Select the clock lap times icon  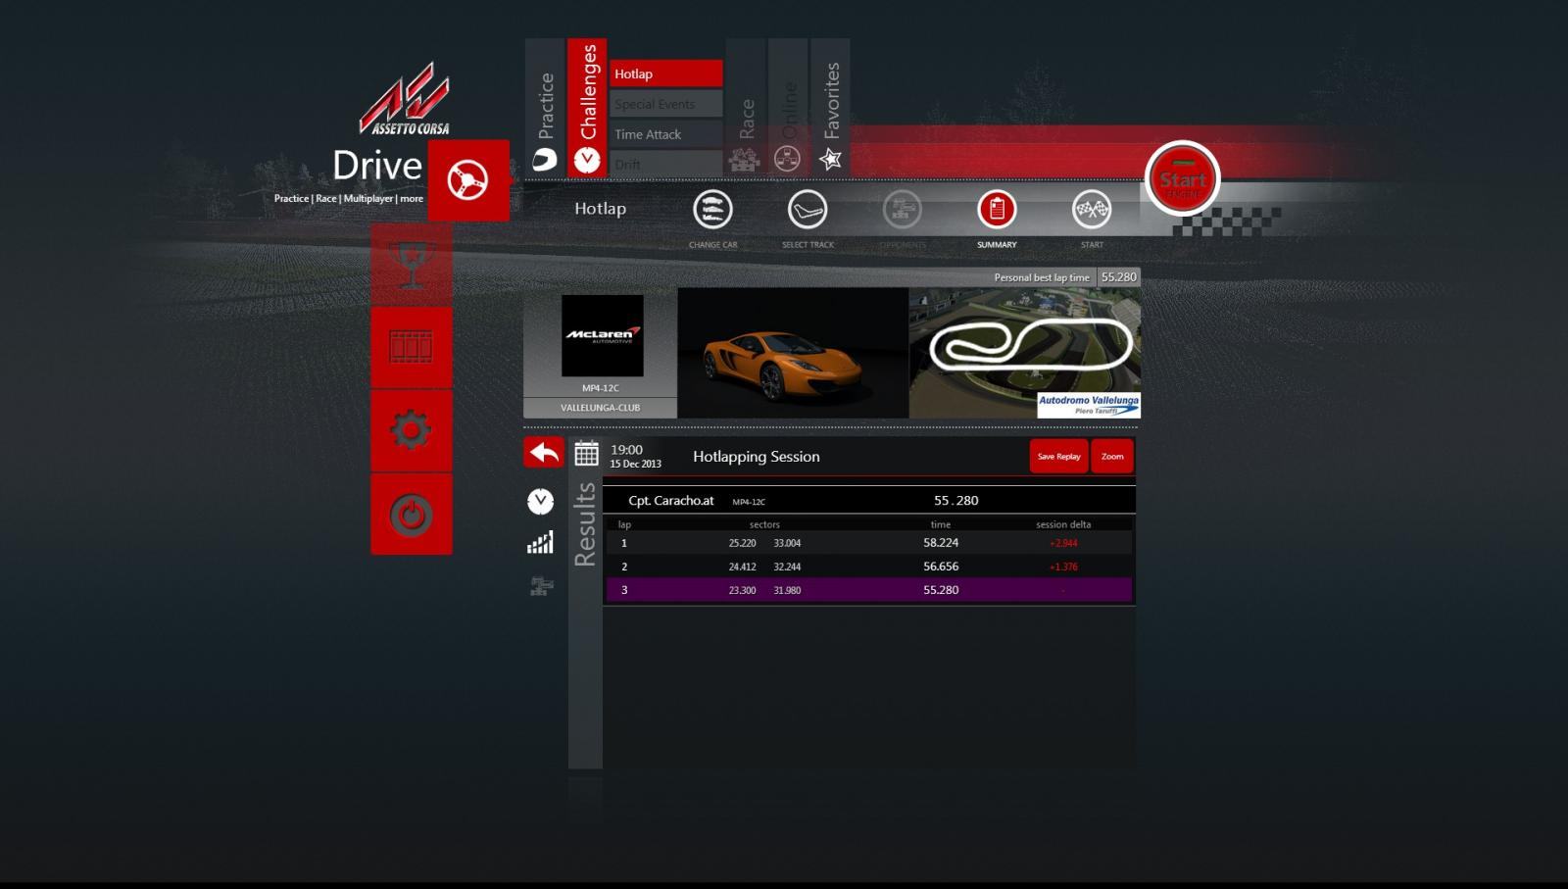point(540,502)
